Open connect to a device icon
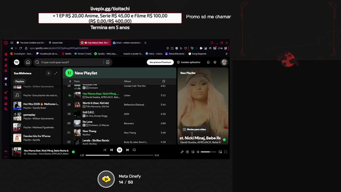The image size is (341, 192). tap(193, 152)
